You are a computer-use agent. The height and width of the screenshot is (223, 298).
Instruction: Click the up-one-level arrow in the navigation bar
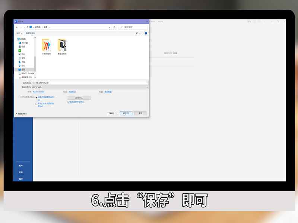(27, 27)
